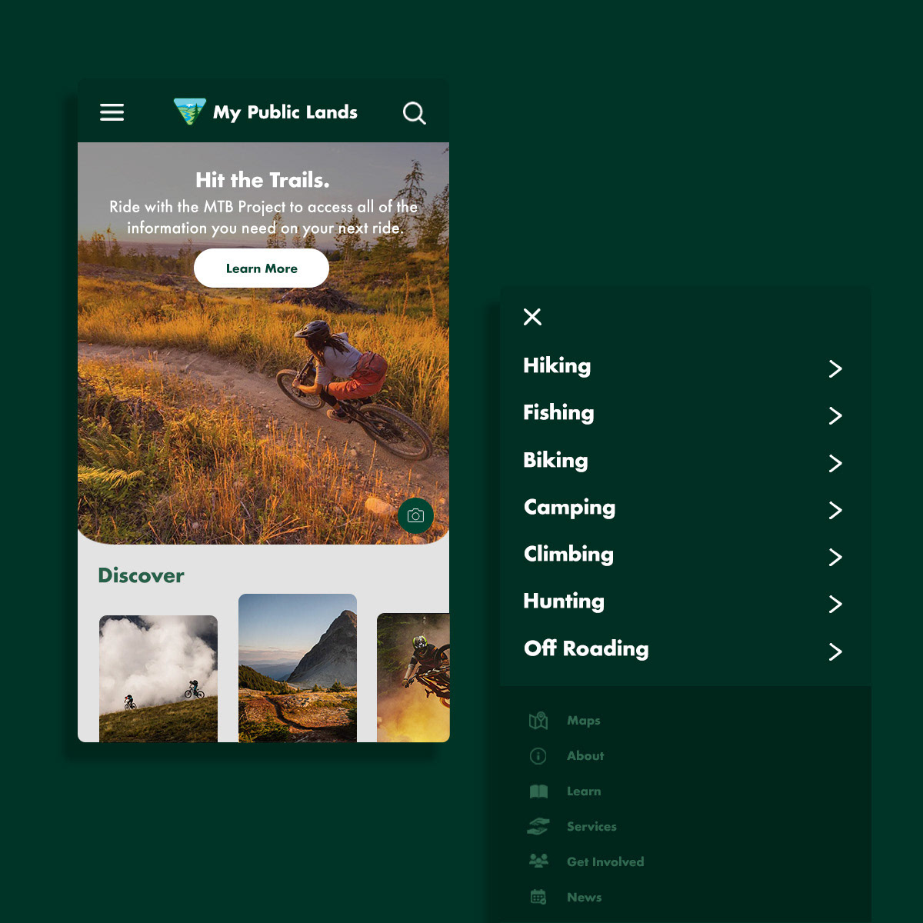Open the News link

click(585, 898)
